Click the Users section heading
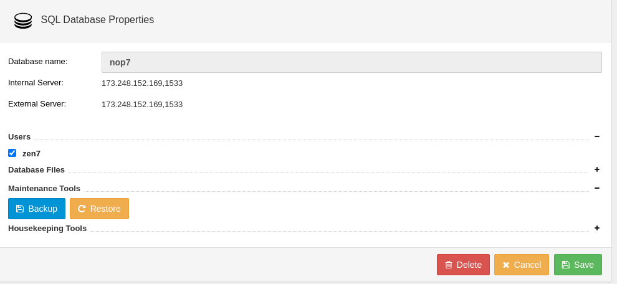 (x=19, y=136)
